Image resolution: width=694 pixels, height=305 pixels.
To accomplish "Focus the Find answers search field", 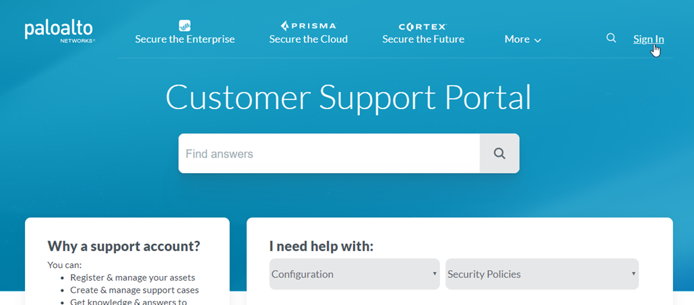I will (329, 154).
